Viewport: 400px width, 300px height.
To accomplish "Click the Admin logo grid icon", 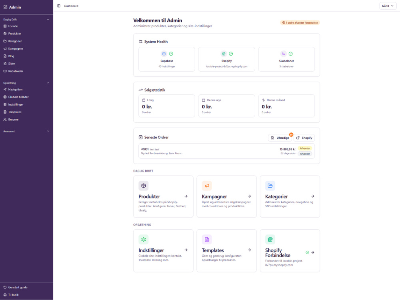I will pos(5,7).
